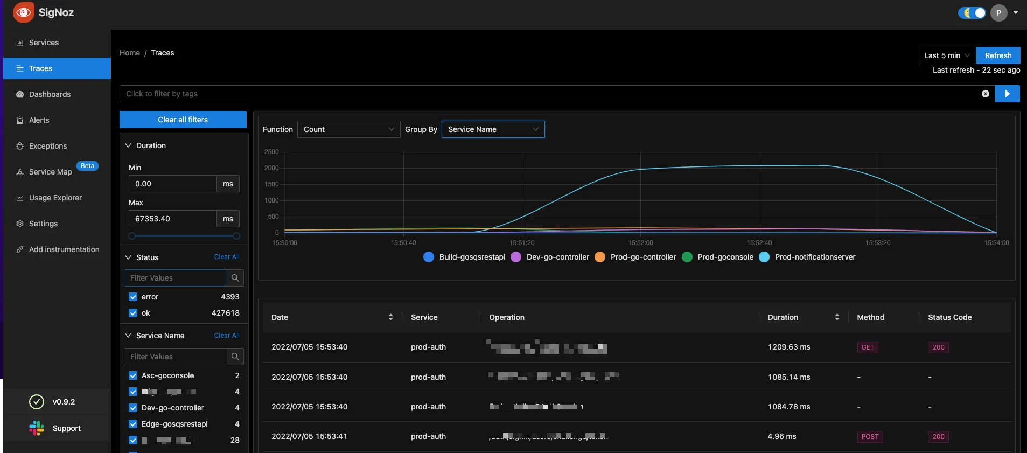
Task: Uncheck the service checkbox with count 28
Action: (x=133, y=440)
